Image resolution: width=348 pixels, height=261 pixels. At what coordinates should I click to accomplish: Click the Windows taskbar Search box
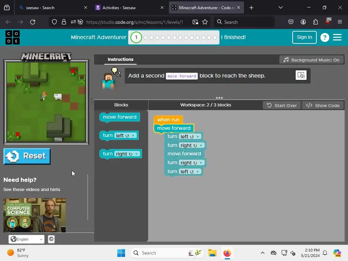pyautogui.click(x=167, y=253)
